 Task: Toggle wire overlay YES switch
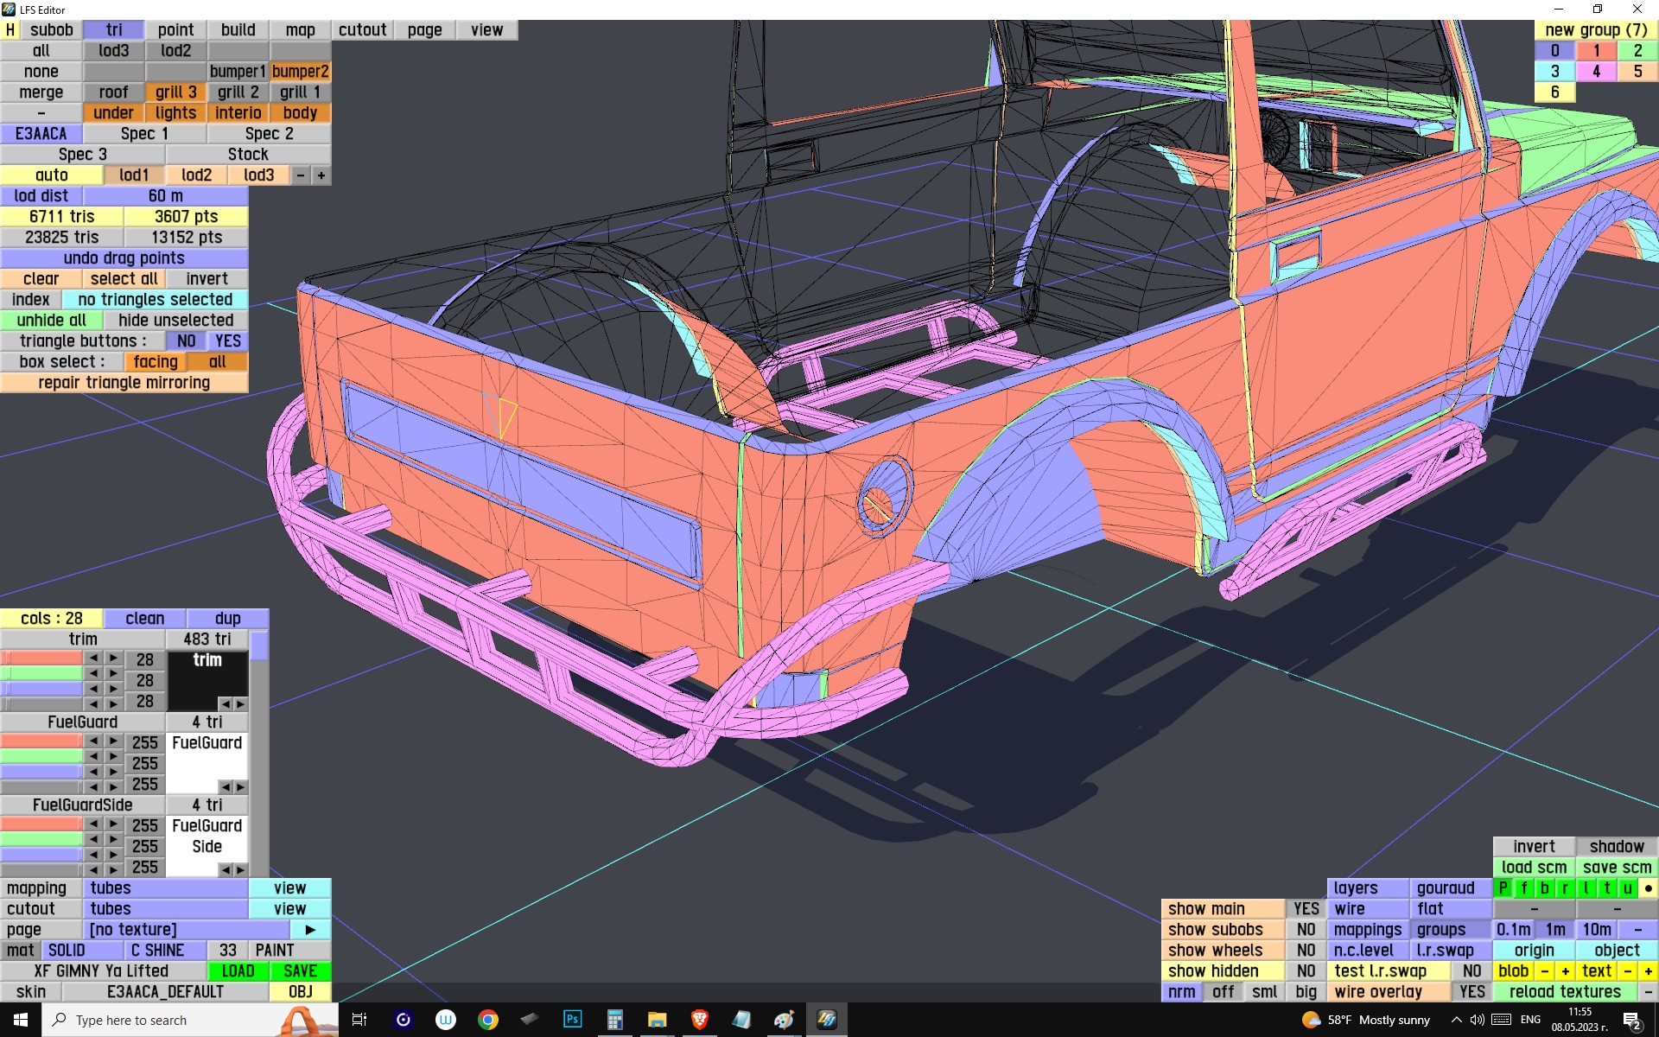click(x=1471, y=991)
